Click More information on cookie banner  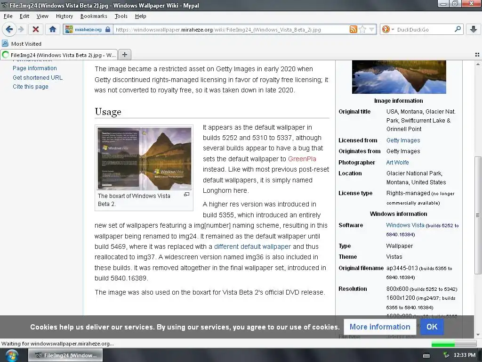(x=380, y=327)
